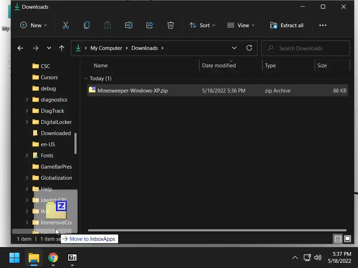Click navigation pane vertical scrollbar
The height and width of the screenshot is (268, 358).
click(76, 143)
